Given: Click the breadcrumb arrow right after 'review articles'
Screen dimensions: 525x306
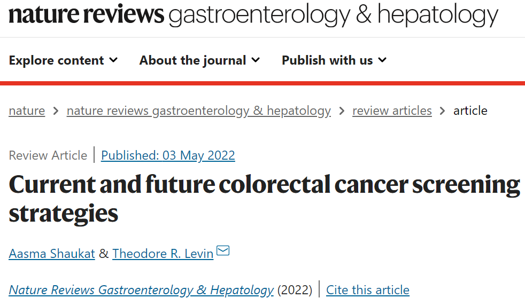Looking at the screenshot, I should (442, 111).
